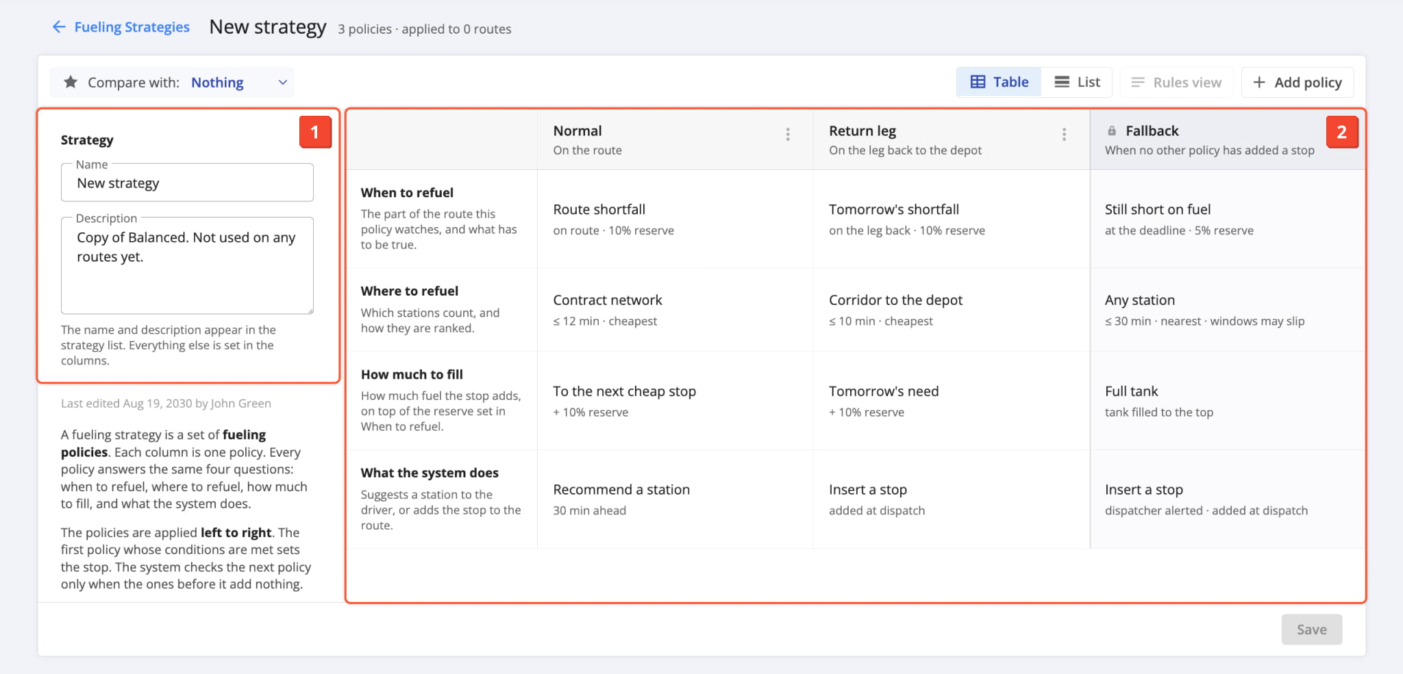1403x674 pixels.
Task: Click the star icon next to Compare with
Action: (x=71, y=82)
